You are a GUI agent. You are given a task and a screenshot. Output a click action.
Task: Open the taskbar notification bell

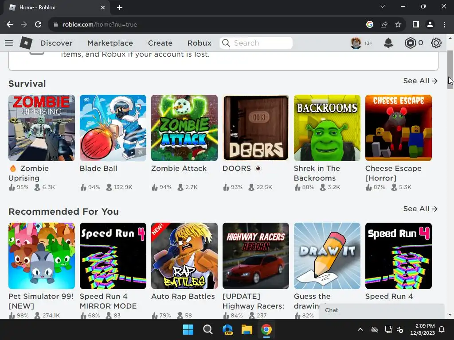[442, 329]
